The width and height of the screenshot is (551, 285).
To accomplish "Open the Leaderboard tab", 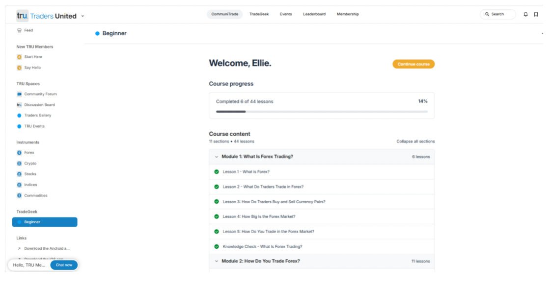I will (314, 14).
